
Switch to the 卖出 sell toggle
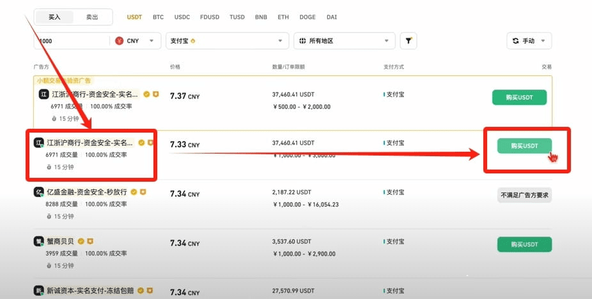[x=92, y=17]
